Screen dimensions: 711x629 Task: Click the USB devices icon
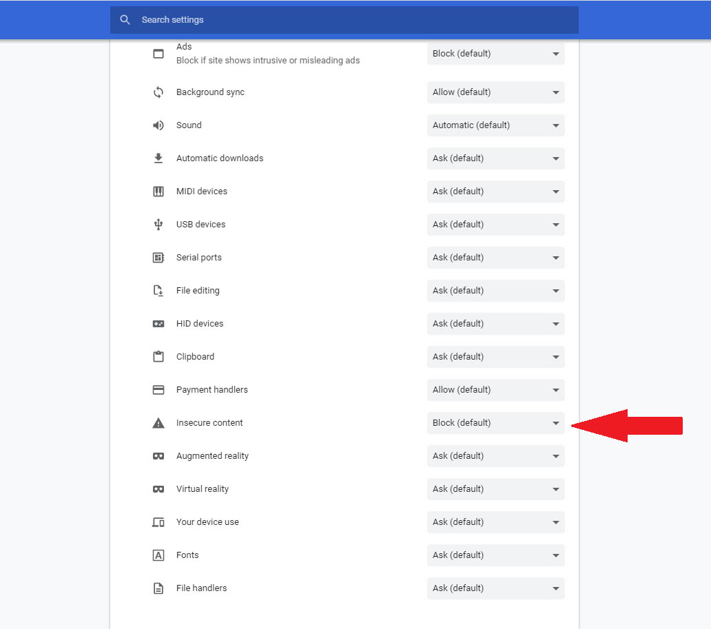(158, 224)
